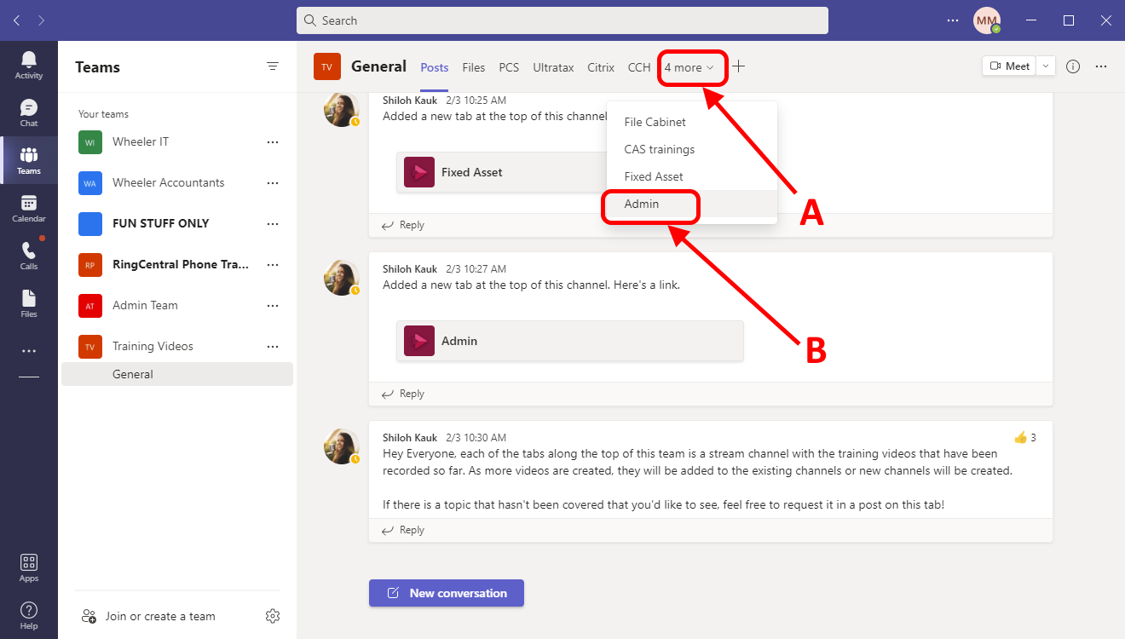Go forward with the navigation arrow
Image resolution: width=1125 pixels, height=639 pixels.
click(x=43, y=20)
